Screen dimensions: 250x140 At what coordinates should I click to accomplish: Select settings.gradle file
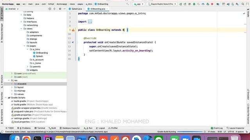click(29, 118)
